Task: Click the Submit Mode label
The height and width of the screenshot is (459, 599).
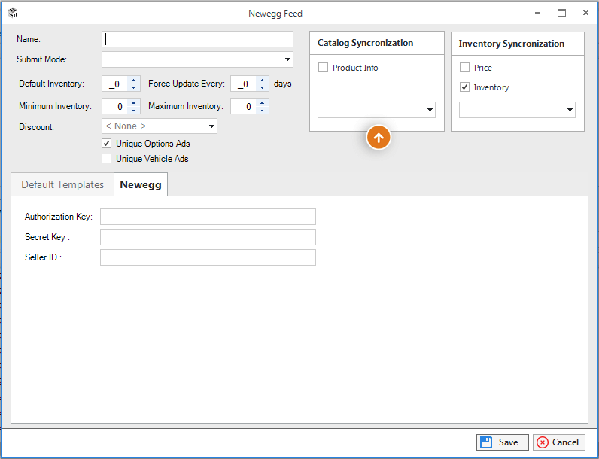Action: click(41, 59)
